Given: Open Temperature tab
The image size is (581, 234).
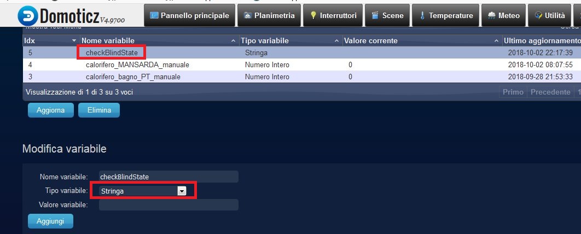Looking at the screenshot, I should pos(446,15).
